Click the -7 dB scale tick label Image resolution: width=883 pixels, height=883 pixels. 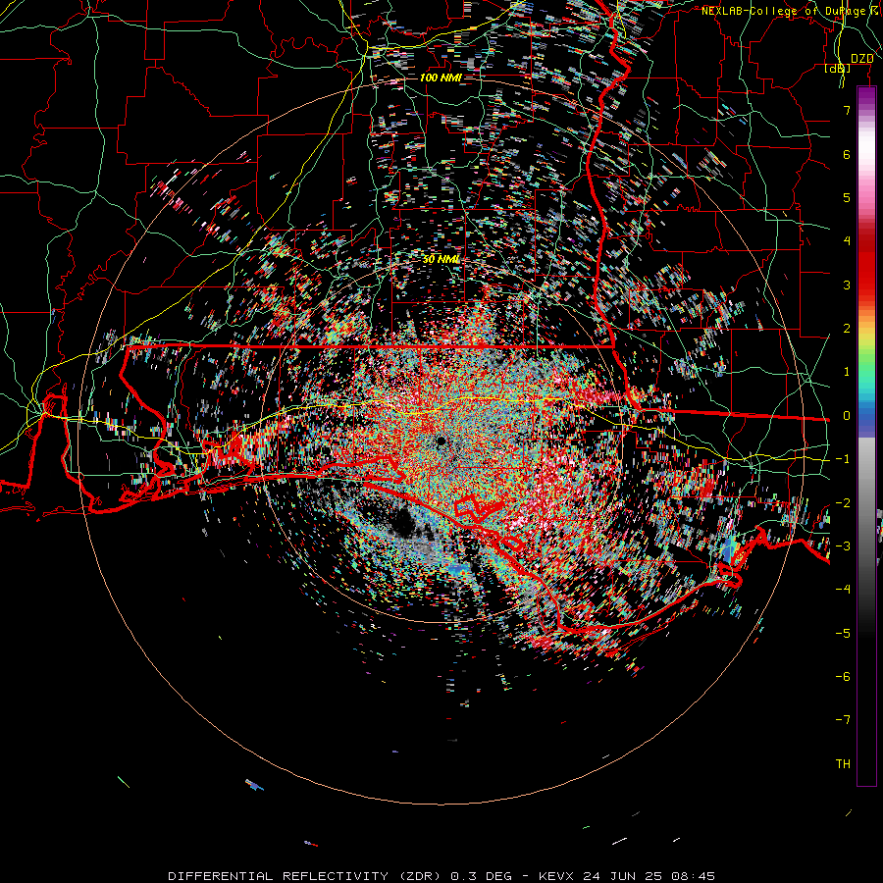(x=843, y=720)
